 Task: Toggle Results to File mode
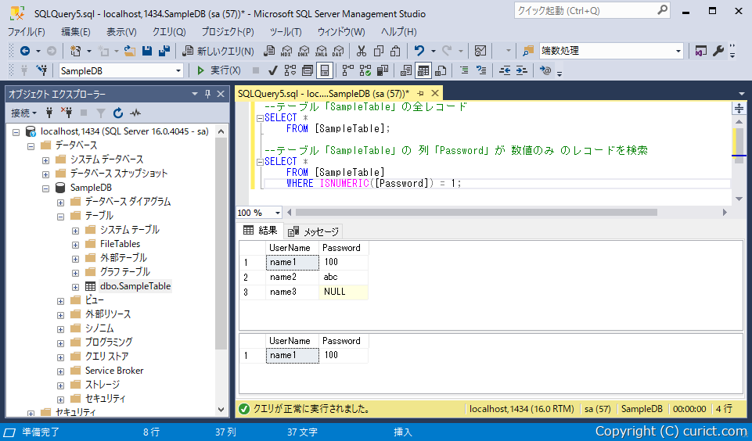[x=441, y=71]
